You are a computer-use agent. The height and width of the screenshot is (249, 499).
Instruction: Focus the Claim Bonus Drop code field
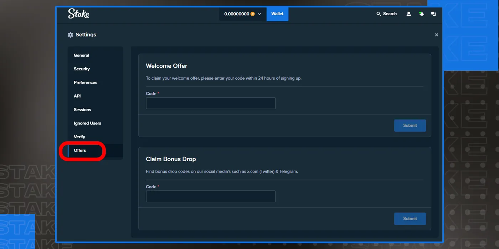click(x=211, y=196)
